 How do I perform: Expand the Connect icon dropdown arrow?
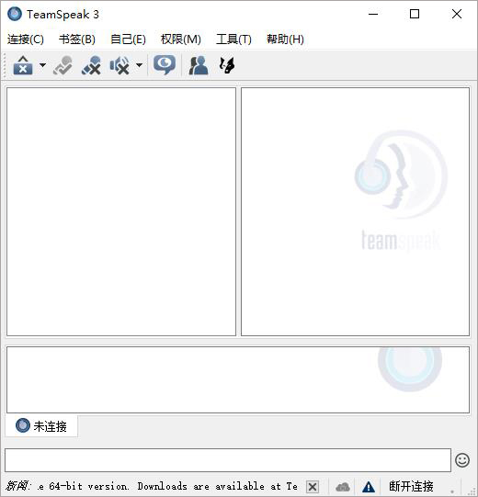[42, 65]
